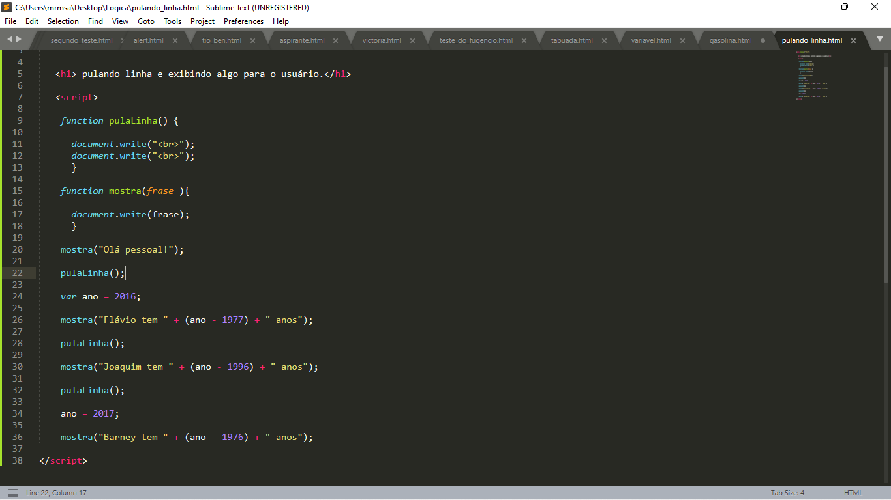
Task: Click line number 9 in gutter
Action: coord(20,120)
